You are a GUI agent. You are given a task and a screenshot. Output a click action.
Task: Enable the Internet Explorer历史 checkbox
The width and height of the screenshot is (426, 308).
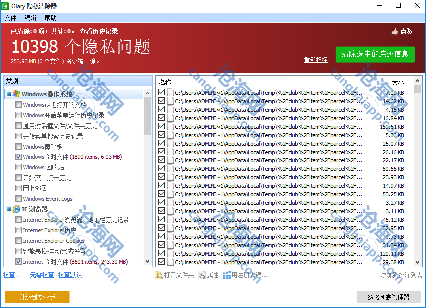[x=18, y=230]
